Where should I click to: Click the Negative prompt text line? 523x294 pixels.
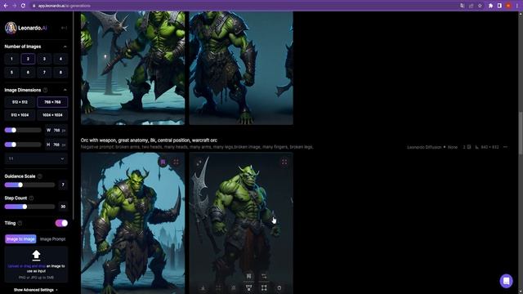[197, 147]
